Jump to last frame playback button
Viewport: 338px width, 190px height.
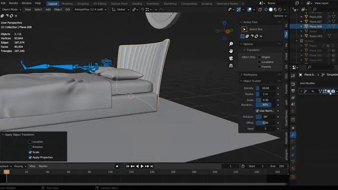152,166
